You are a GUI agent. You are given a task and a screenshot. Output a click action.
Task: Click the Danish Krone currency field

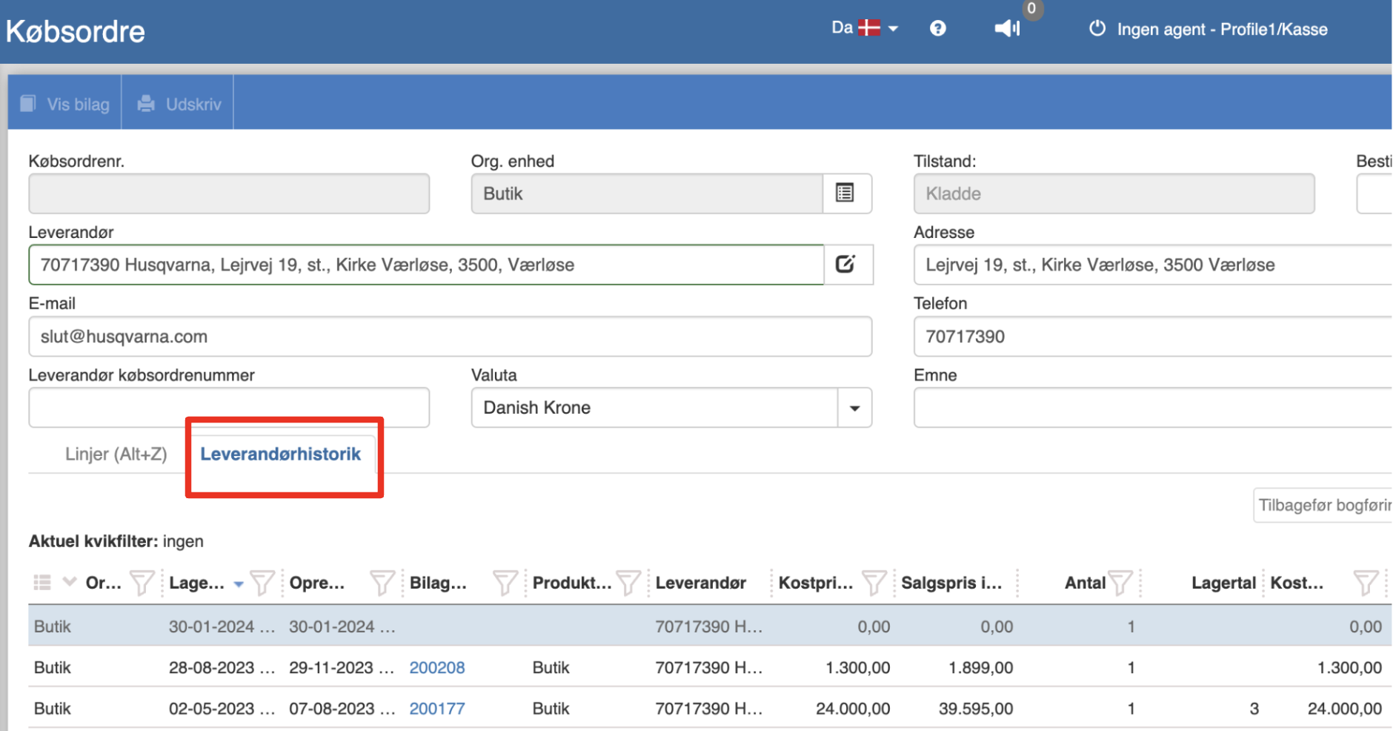[654, 408]
